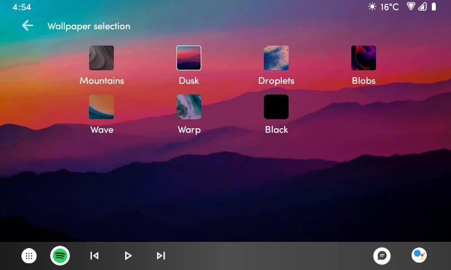451x270 pixels.
Task: Open the app launcher grid icon
Action: pos(29,256)
